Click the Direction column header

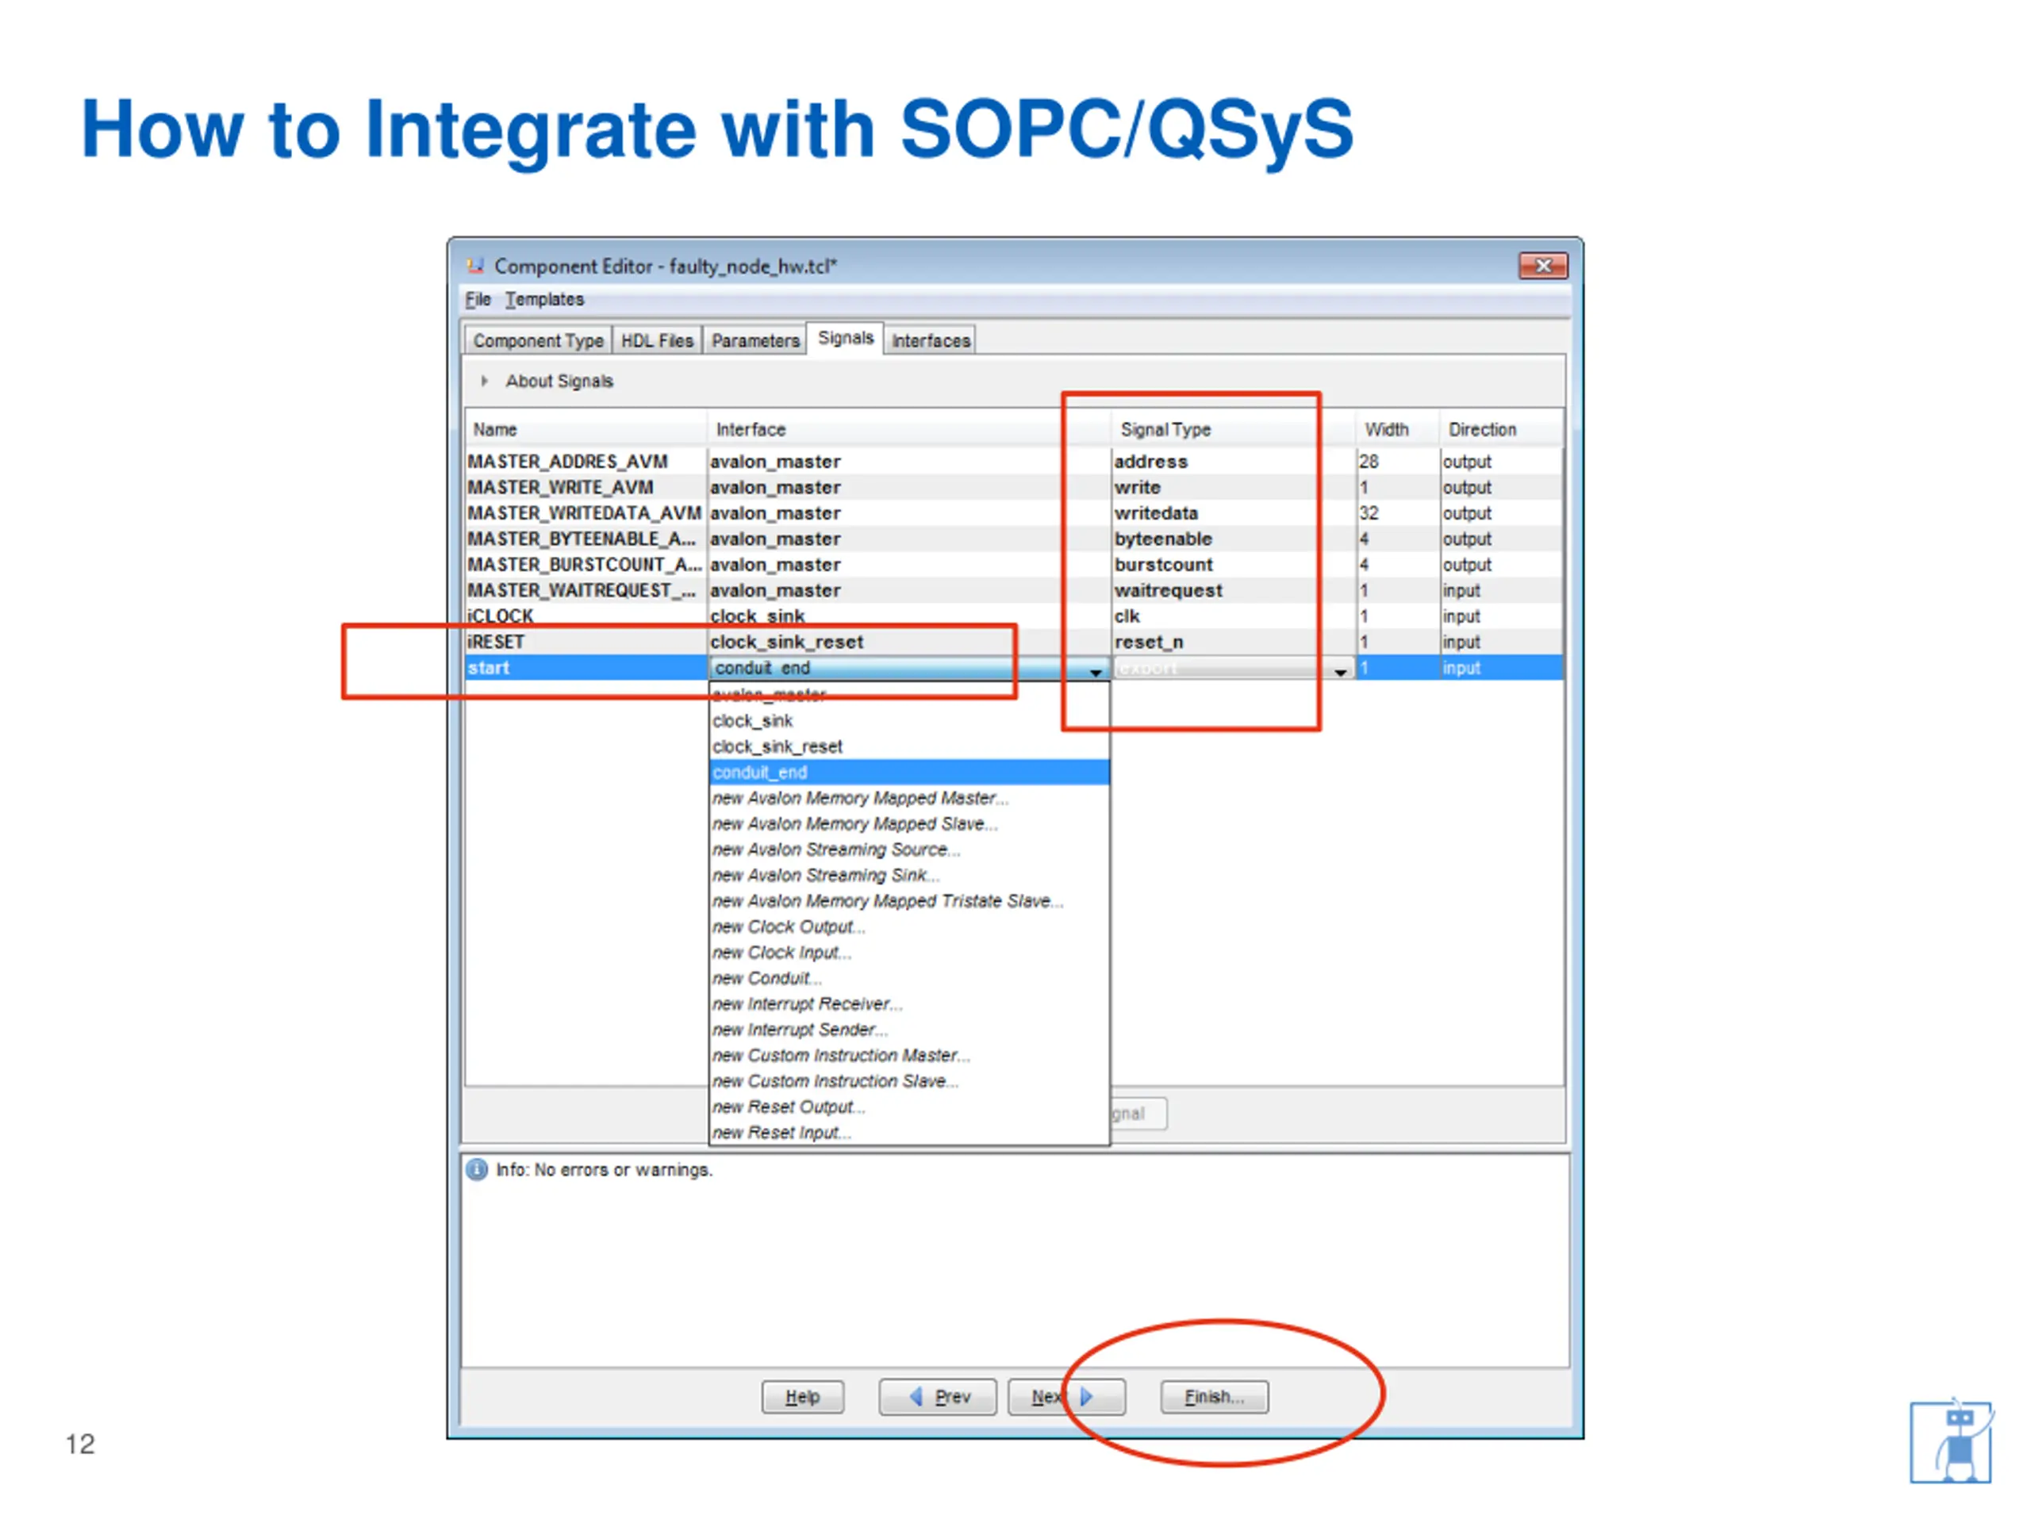click(x=1500, y=430)
